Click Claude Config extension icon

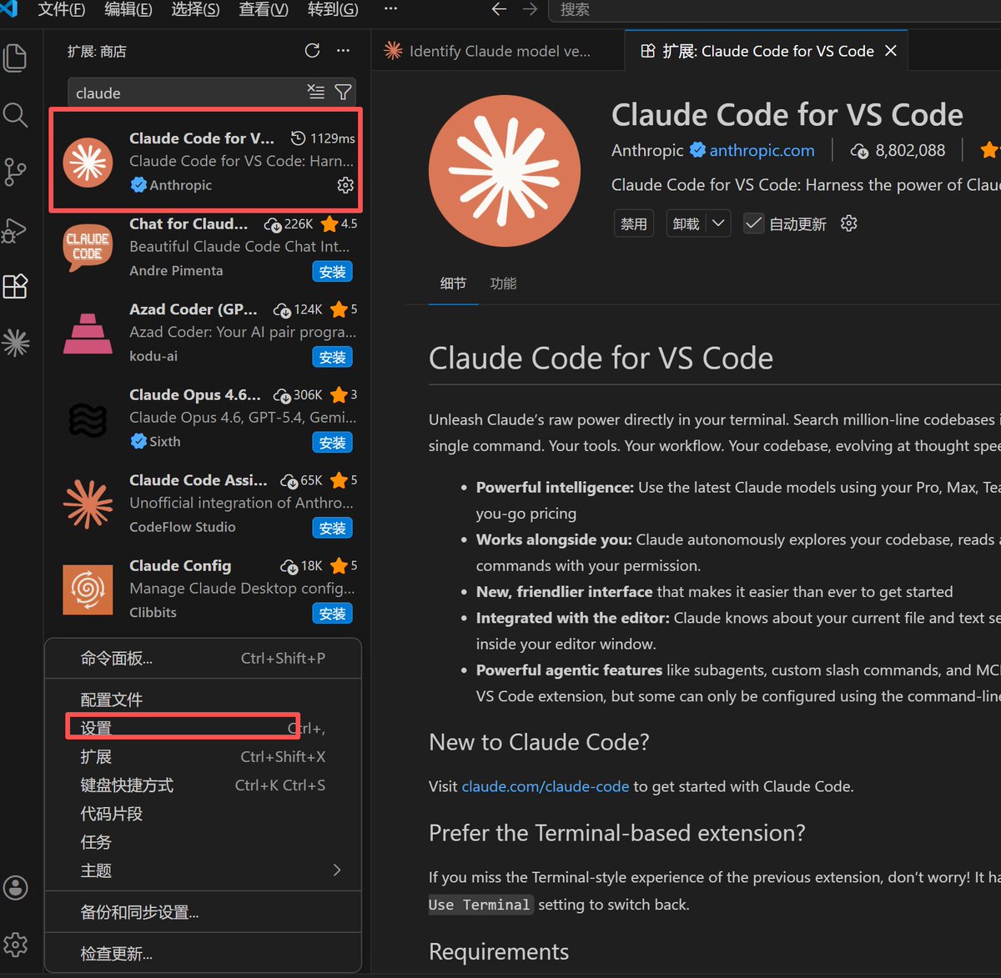pyautogui.click(x=88, y=589)
